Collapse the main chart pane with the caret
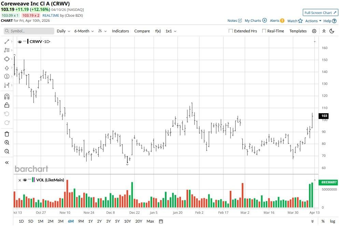 point(315,42)
